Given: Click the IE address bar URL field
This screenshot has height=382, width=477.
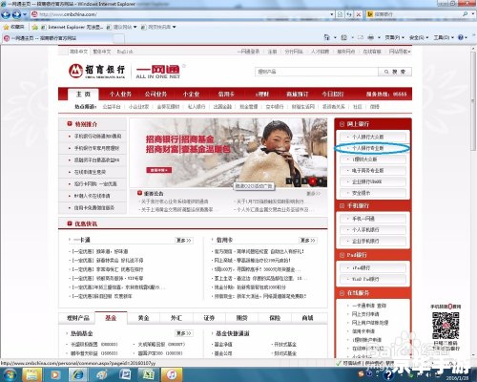Looking at the screenshot, I should point(180,14).
